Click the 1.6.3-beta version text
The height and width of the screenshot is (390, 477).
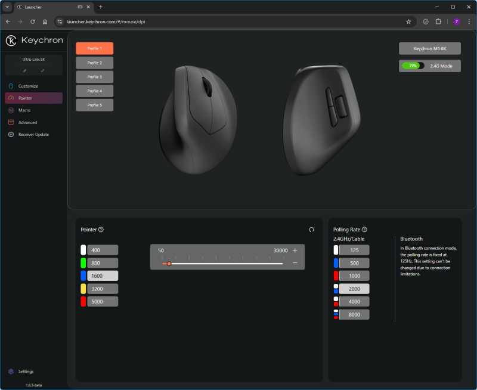click(34, 385)
